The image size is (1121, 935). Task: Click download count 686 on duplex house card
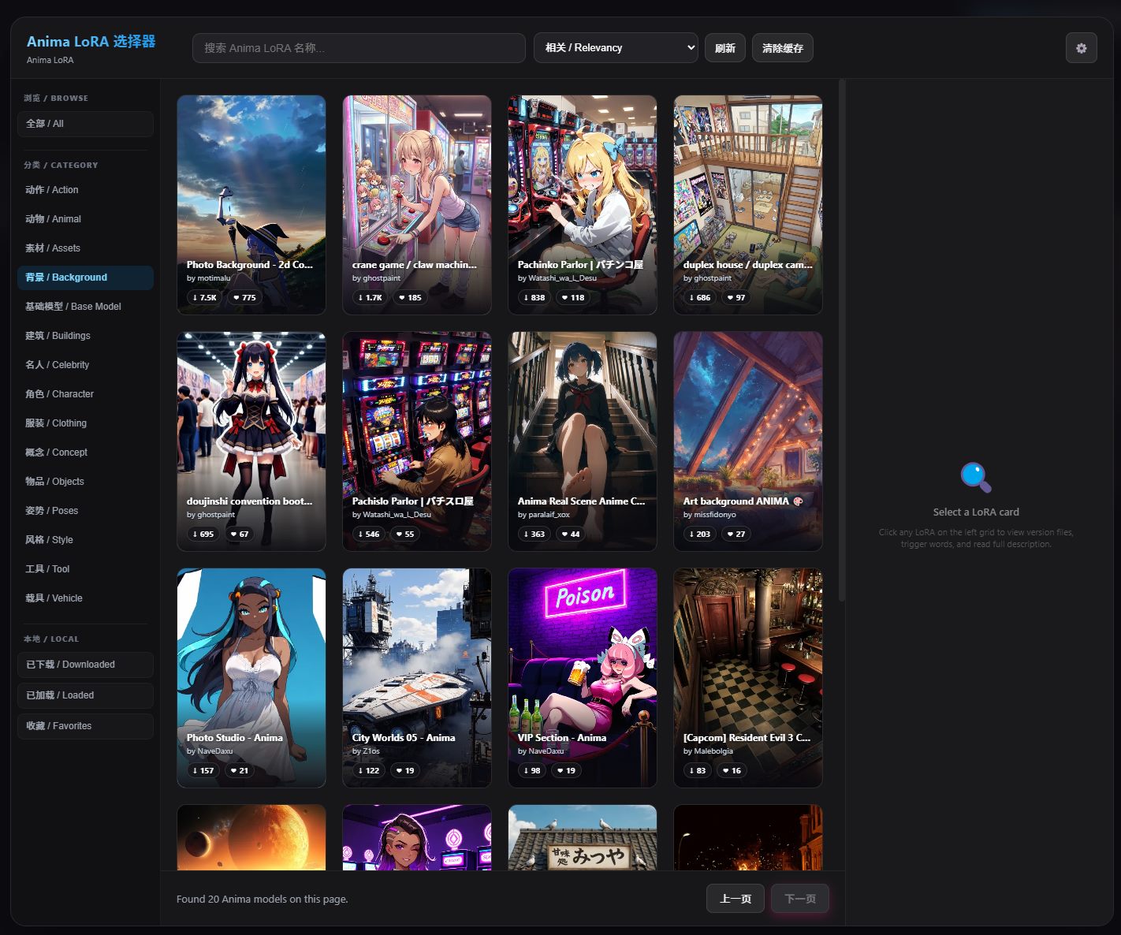pyautogui.click(x=699, y=297)
